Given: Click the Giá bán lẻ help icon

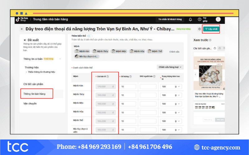Looking at the screenshot, I should point(107,77).
